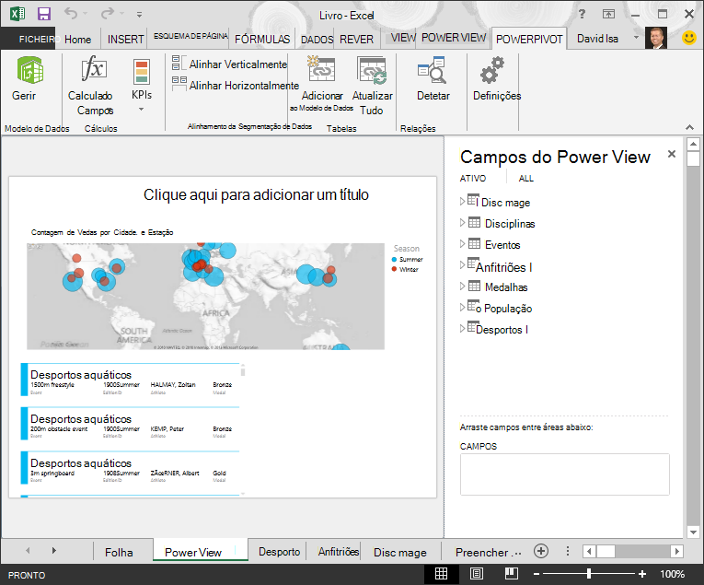Redo the last action
The width and height of the screenshot is (704, 585).
108,14
